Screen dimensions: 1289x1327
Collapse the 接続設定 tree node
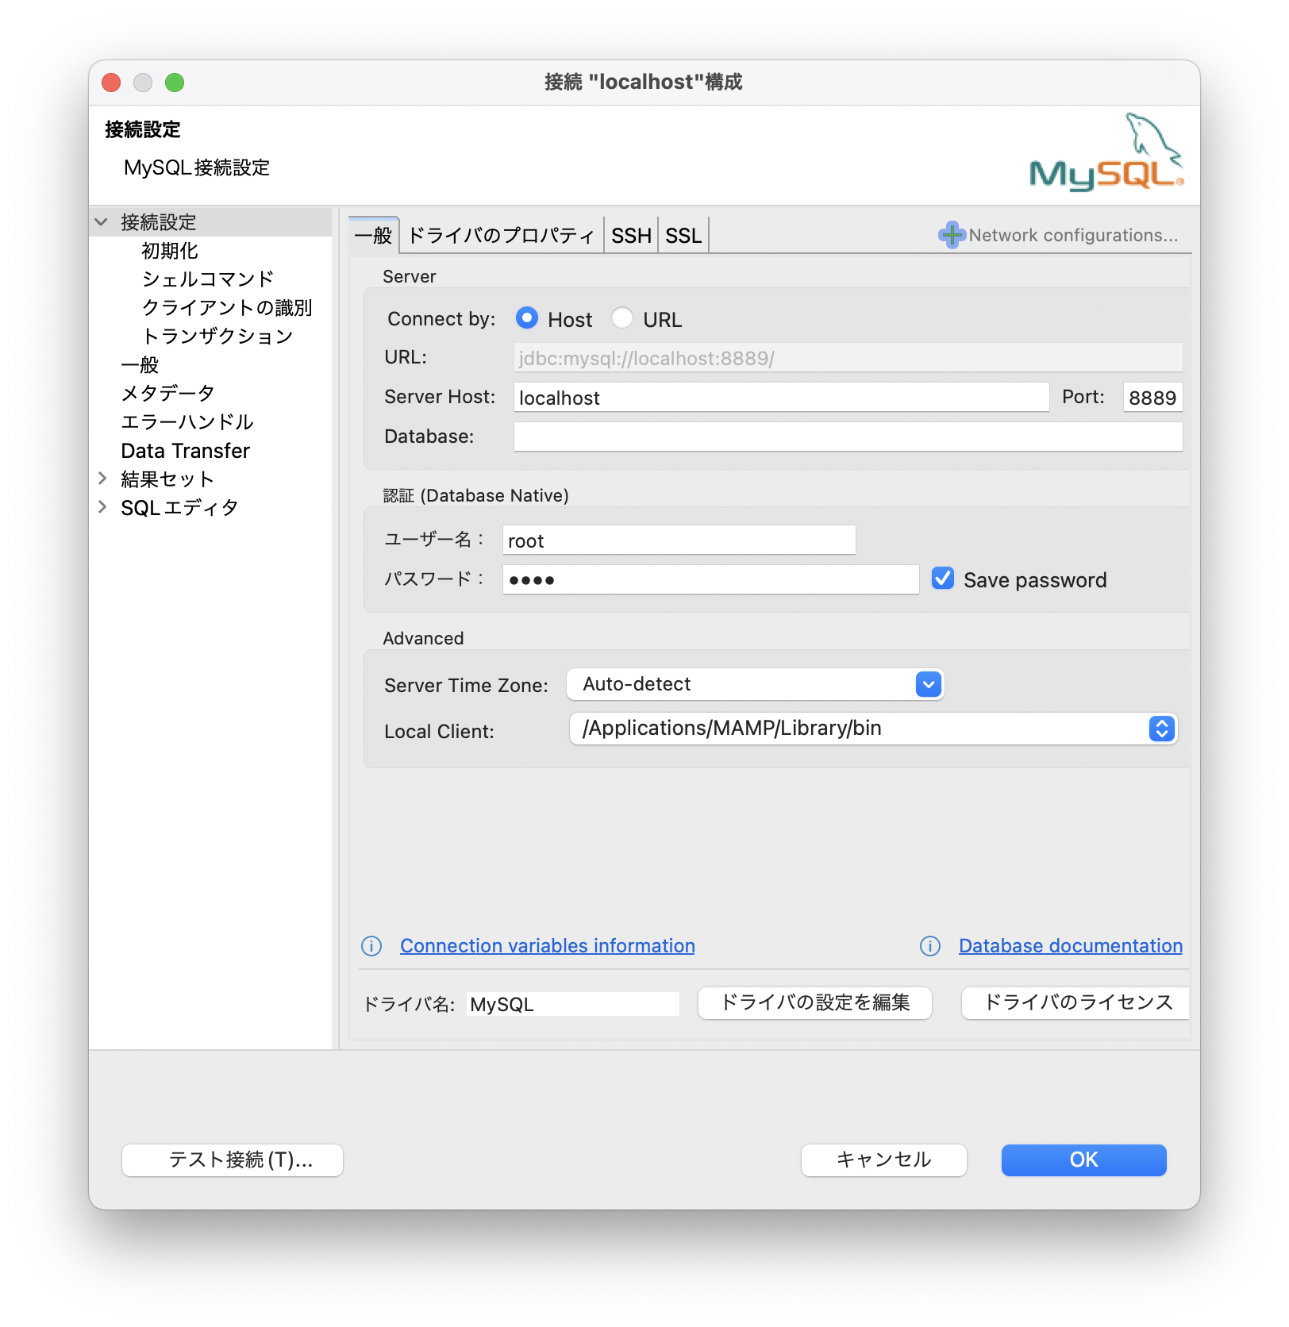point(102,222)
